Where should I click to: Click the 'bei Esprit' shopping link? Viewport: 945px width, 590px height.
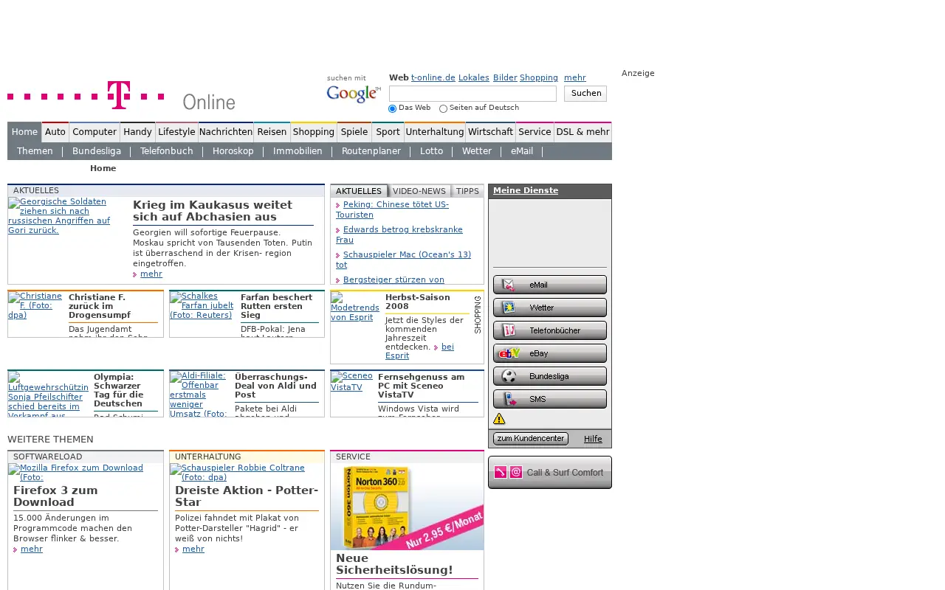419,351
